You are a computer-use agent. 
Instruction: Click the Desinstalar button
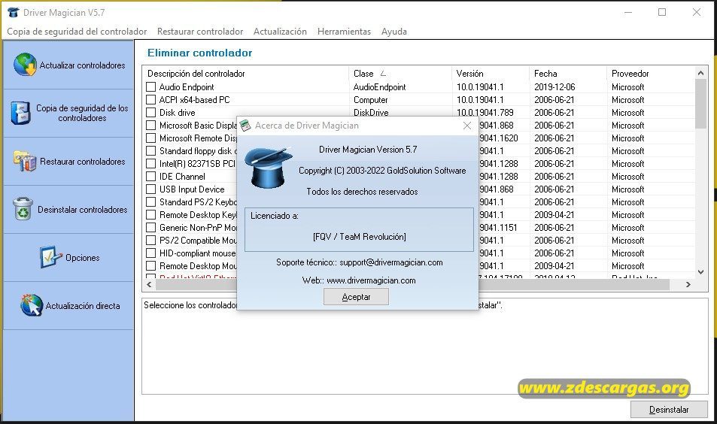pos(669,410)
